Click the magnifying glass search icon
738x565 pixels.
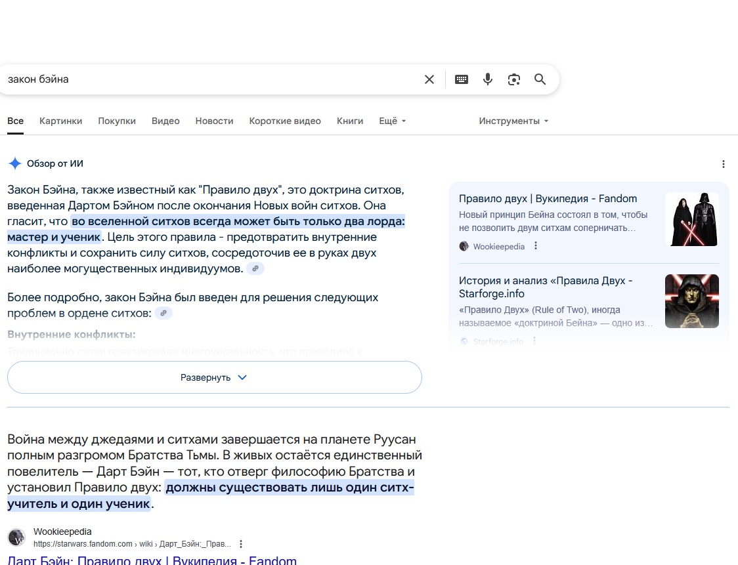[x=540, y=79]
